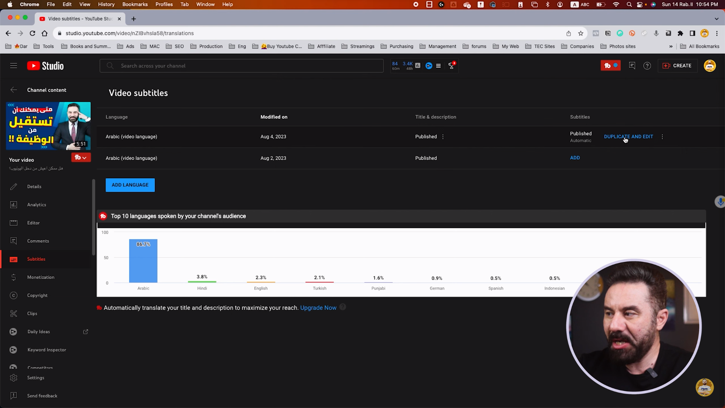Open the hamburger navigation menu icon
Screen dimensions: 725x408
14,66
